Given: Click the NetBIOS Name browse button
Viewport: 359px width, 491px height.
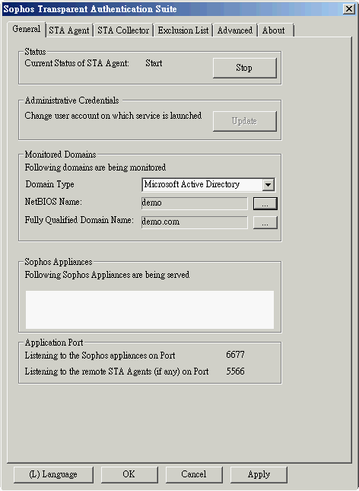Looking at the screenshot, I should pyautogui.click(x=265, y=204).
